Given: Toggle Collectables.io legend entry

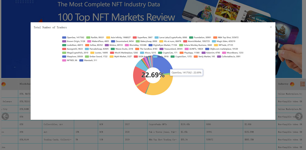Looking at the screenshot, I should click(x=229, y=56).
